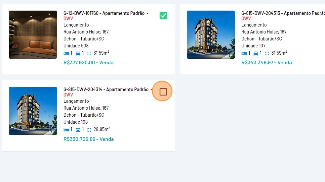This screenshot has width=325, height=182.
Task: Open building thumbnail of Unidade 108
Action: (33, 111)
